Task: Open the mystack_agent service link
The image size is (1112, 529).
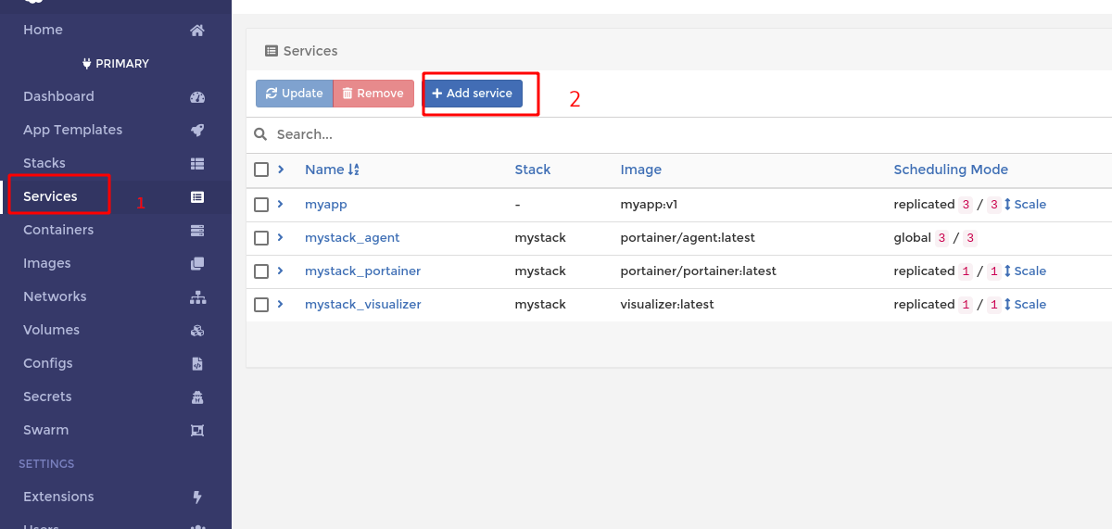Action: click(x=352, y=237)
